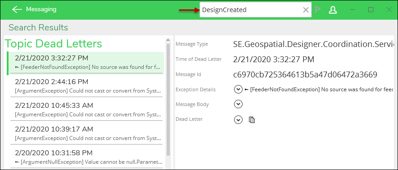Screen dimensions: 398x170
Task: Click the scroll-up arrow of dead letters list
Action: click(x=168, y=40)
